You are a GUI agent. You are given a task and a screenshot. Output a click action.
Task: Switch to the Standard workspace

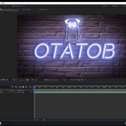pos(115,6)
